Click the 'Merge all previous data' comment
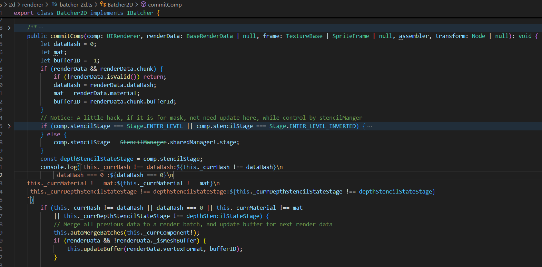Screen dimensions: 542x267 (193, 225)
